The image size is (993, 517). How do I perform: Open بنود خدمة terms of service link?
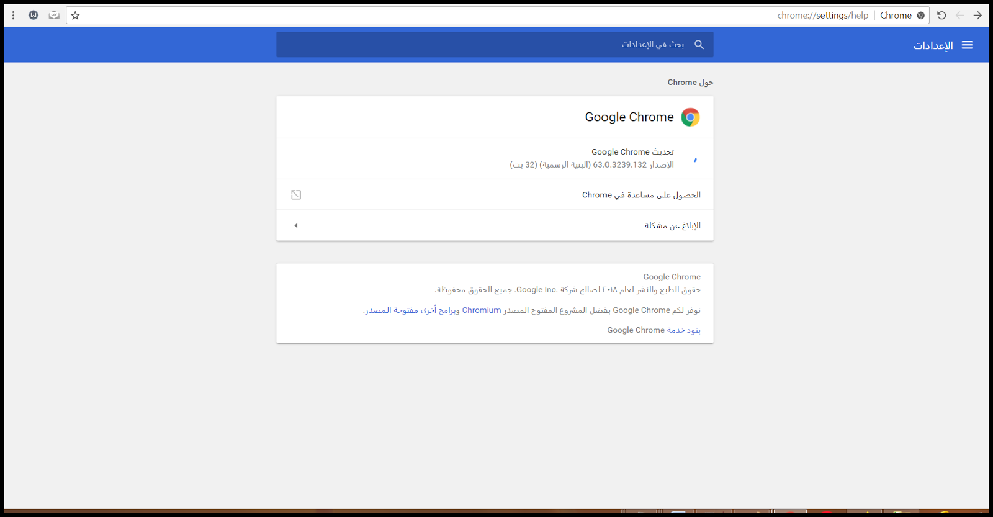tap(684, 330)
